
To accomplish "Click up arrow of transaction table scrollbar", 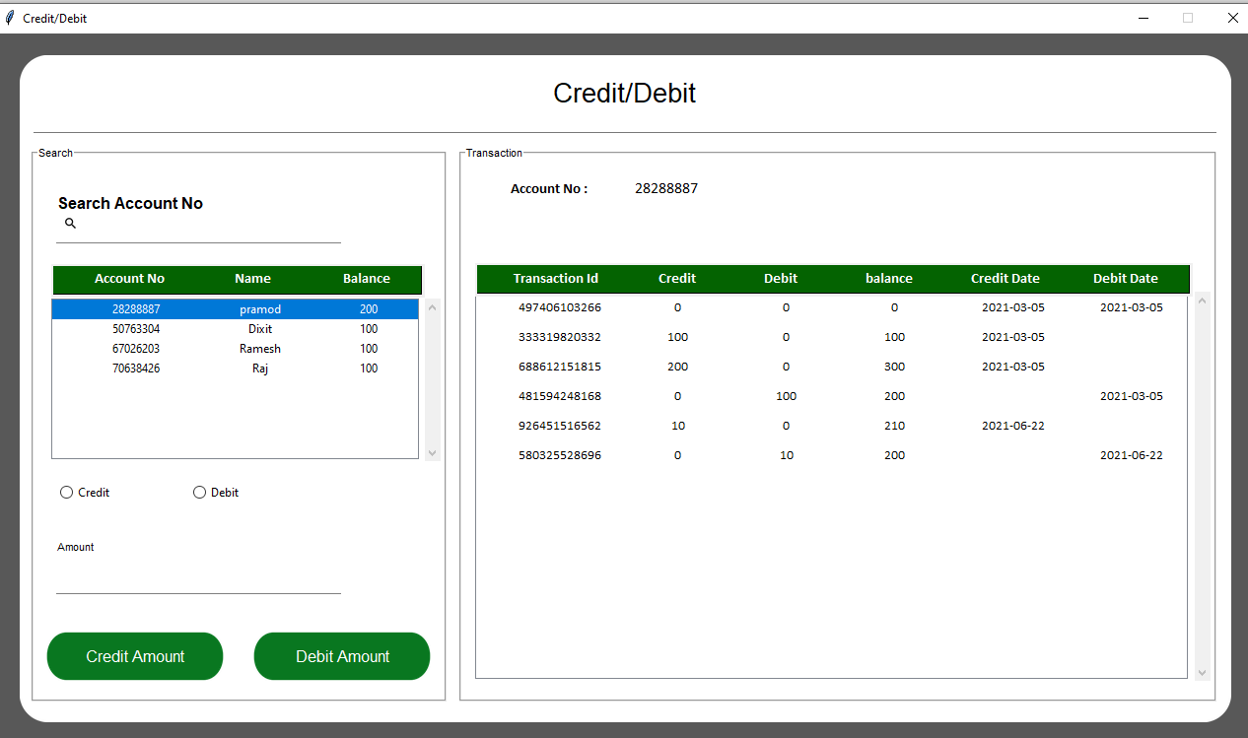I will (x=1202, y=301).
